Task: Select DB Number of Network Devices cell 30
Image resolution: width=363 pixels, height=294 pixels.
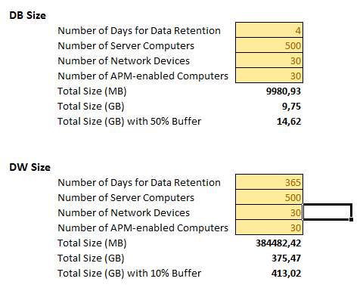Action: click(x=269, y=60)
